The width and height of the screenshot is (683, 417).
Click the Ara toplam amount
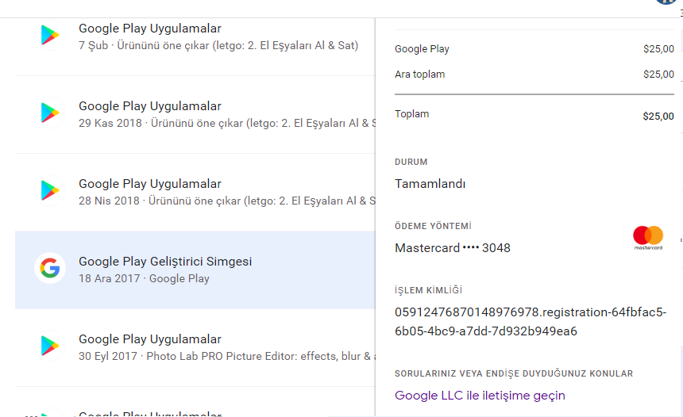point(658,75)
